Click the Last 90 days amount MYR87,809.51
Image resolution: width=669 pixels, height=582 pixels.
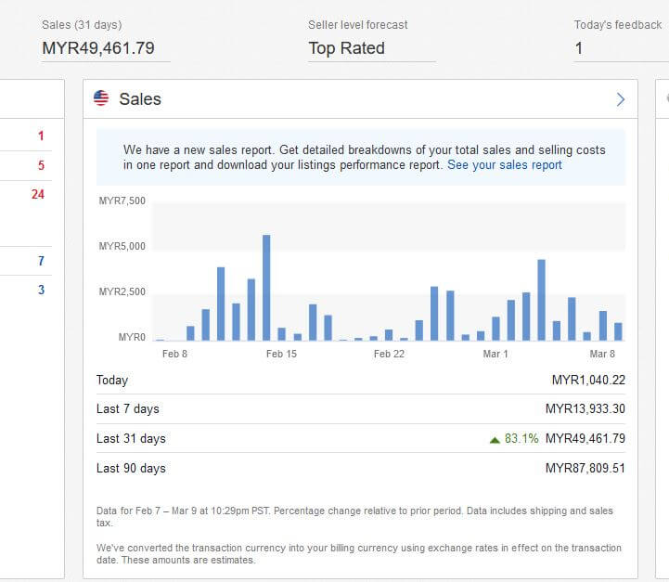(585, 469)
